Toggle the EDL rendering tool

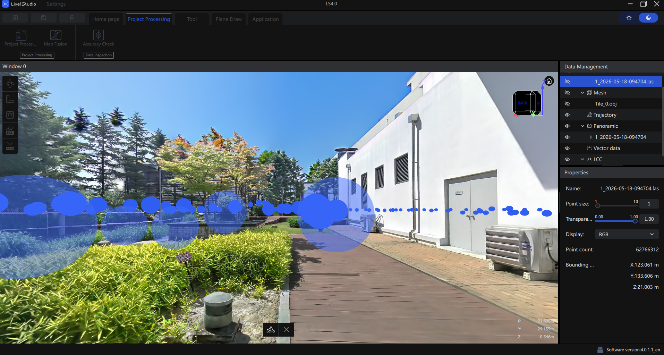(10, 130)
